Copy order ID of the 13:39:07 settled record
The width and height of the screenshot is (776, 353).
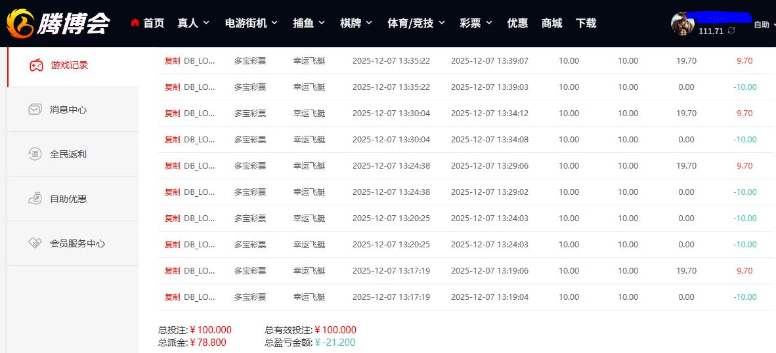(172, 61)
